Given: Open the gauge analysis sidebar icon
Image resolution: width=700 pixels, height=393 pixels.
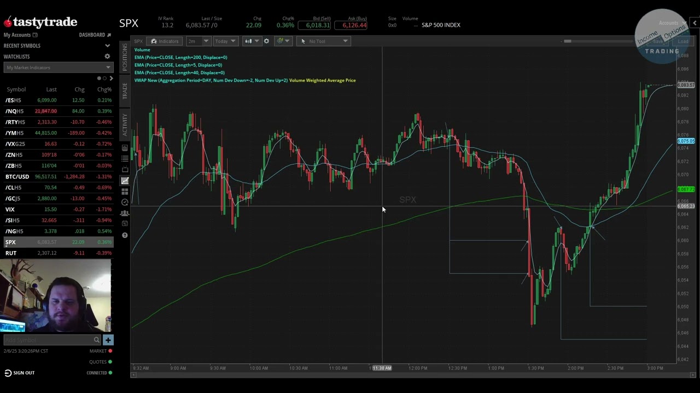Looking at the screenshot, I should (125, 203).
